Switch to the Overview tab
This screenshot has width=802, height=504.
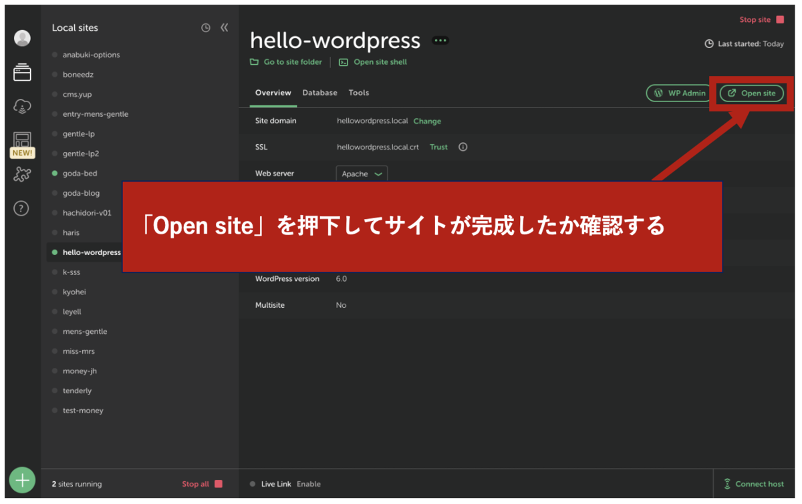[x=273, y=93]
